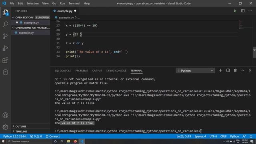256x144 pixels.
Task: Switch to the Output tab
Action: pos(97,70)
